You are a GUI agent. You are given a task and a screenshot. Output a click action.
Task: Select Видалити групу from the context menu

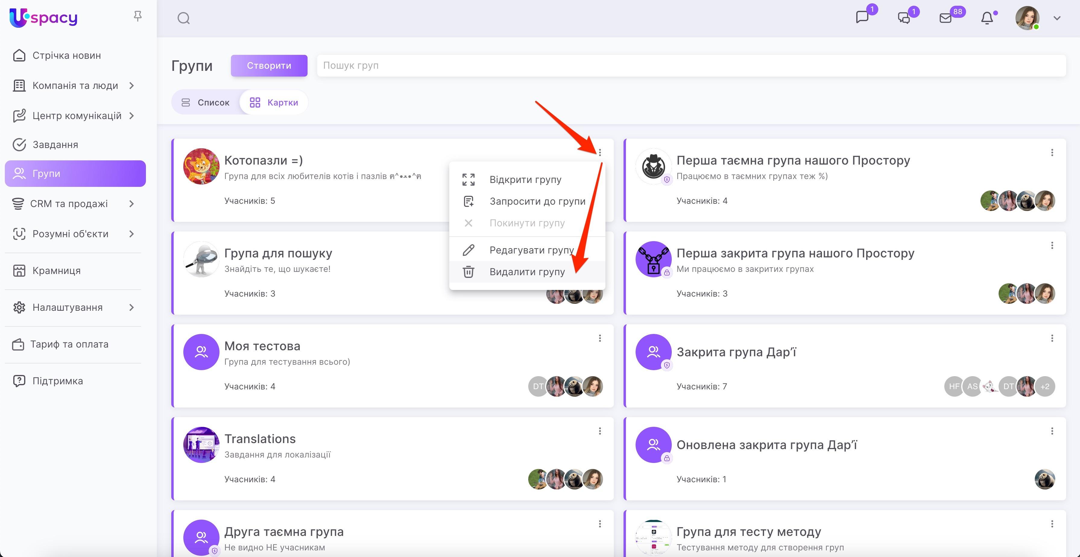point(527,272)
